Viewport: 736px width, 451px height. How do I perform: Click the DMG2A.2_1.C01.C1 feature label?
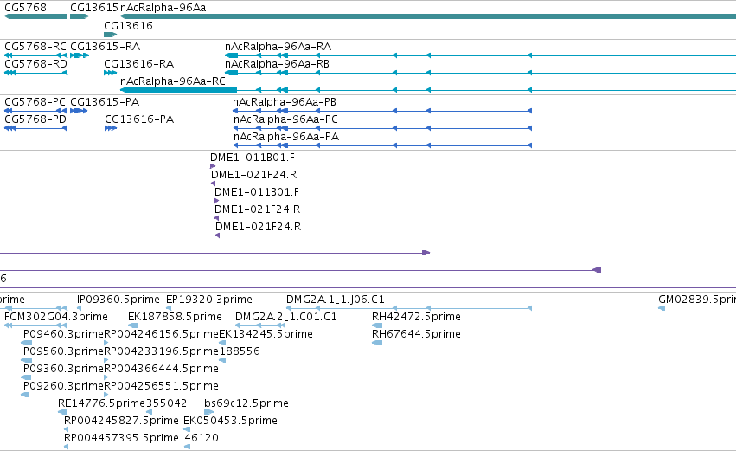[286, 317]
